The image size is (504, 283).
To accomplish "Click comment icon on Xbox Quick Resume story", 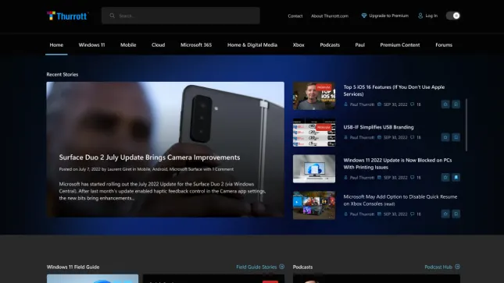I will (x=412, y=214).
